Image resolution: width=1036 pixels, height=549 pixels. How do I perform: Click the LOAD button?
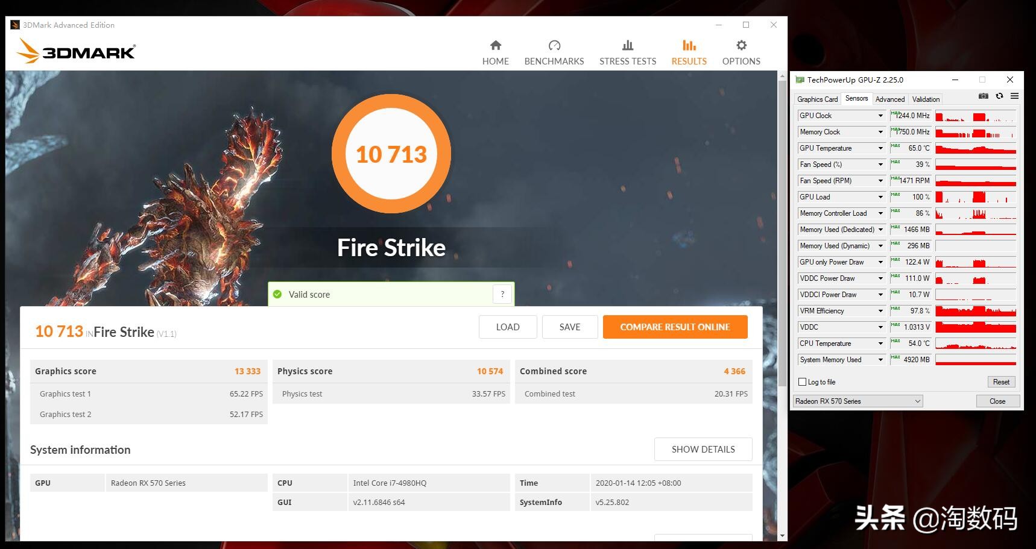coord(508,327)
